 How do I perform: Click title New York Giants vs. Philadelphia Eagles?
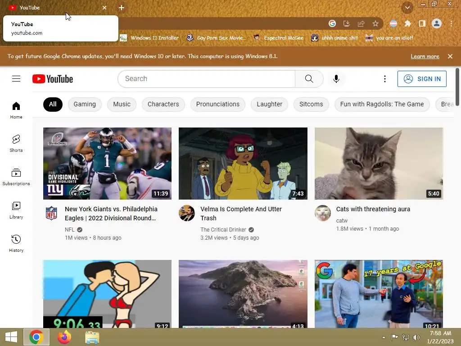tap(111, 214)
